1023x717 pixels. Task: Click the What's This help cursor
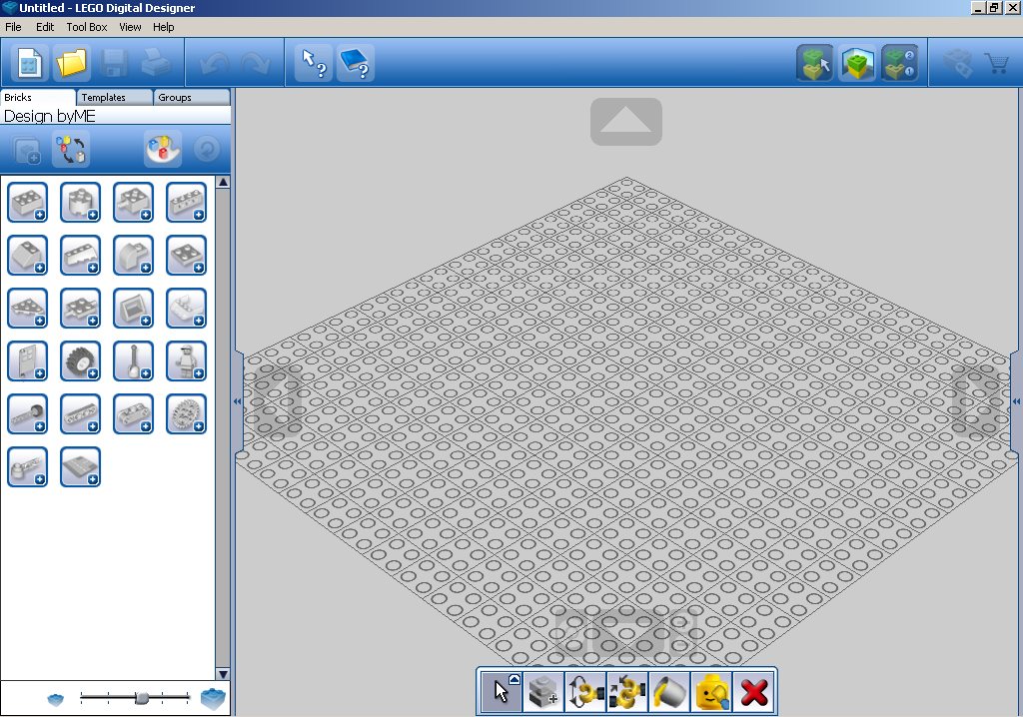click(314, 63)
